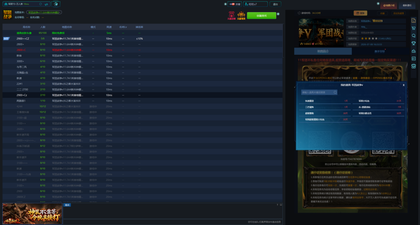Click the 退出 exit button

click(x=275, y=4)
